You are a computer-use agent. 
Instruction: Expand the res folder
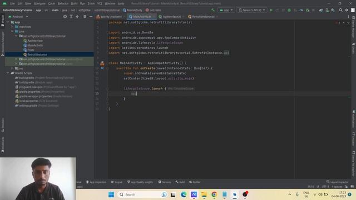click(x=12, y=68)
